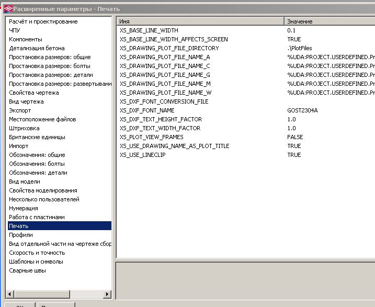Viewport: 375px width, 307px height.
Task: Select the ЧПУ category
Action: pos(15,30)
